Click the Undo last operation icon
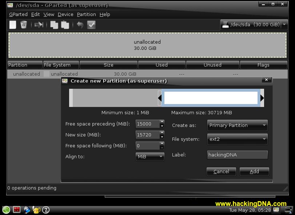The height and width of the screenshot is (215, 295). [80, 24]
